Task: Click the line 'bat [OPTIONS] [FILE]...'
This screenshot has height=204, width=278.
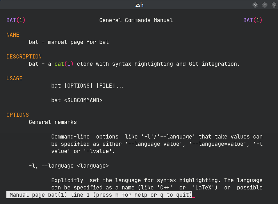Action: 88,86
